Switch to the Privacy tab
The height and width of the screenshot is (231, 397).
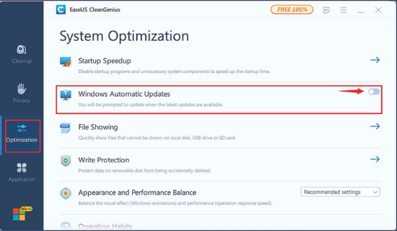(21, 93)
